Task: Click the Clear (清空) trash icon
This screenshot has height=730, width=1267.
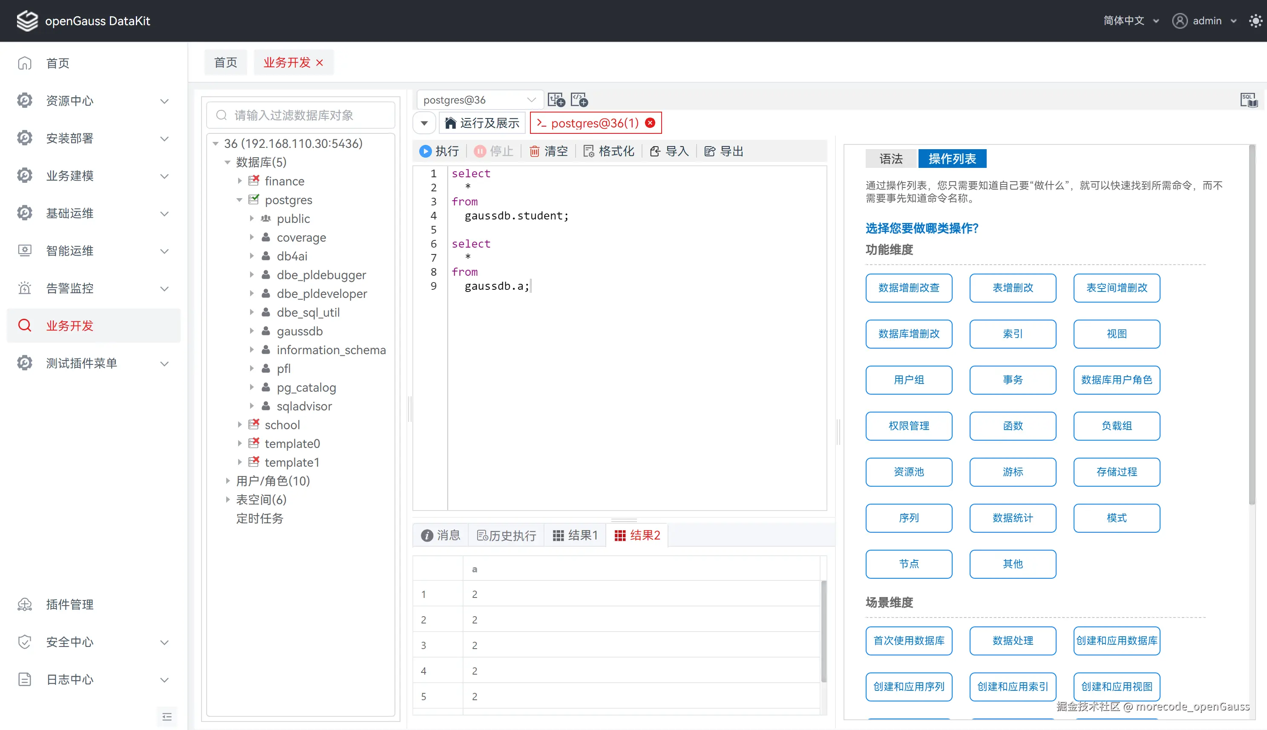Action: click(534, 151)
